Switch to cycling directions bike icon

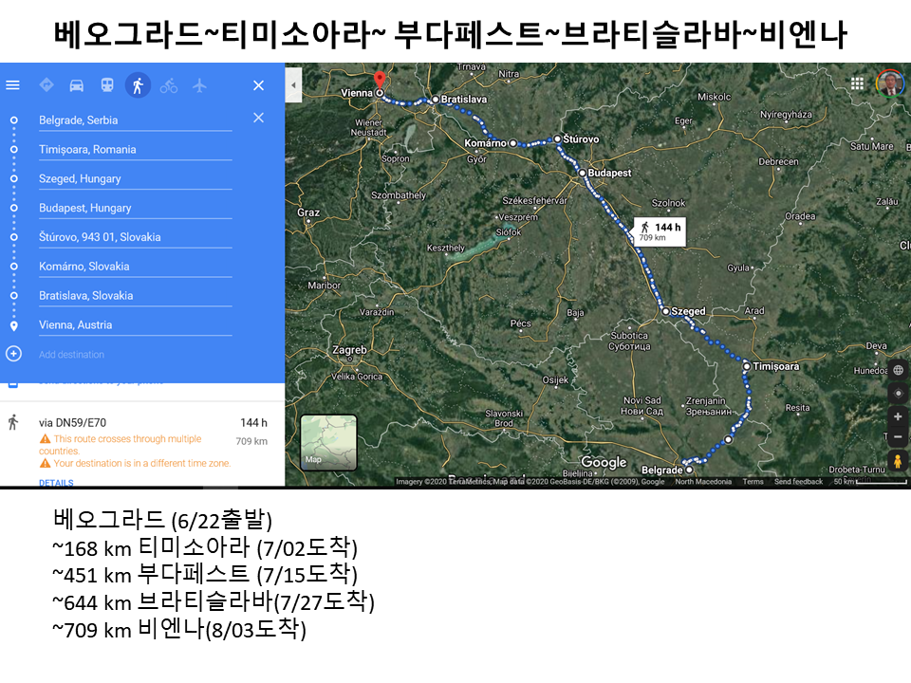click(x=169, y=85)
